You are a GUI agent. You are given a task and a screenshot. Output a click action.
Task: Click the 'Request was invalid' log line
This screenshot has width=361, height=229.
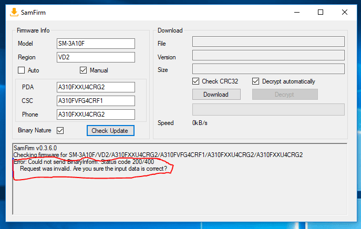94,169
